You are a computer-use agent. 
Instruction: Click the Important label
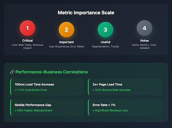67,42
